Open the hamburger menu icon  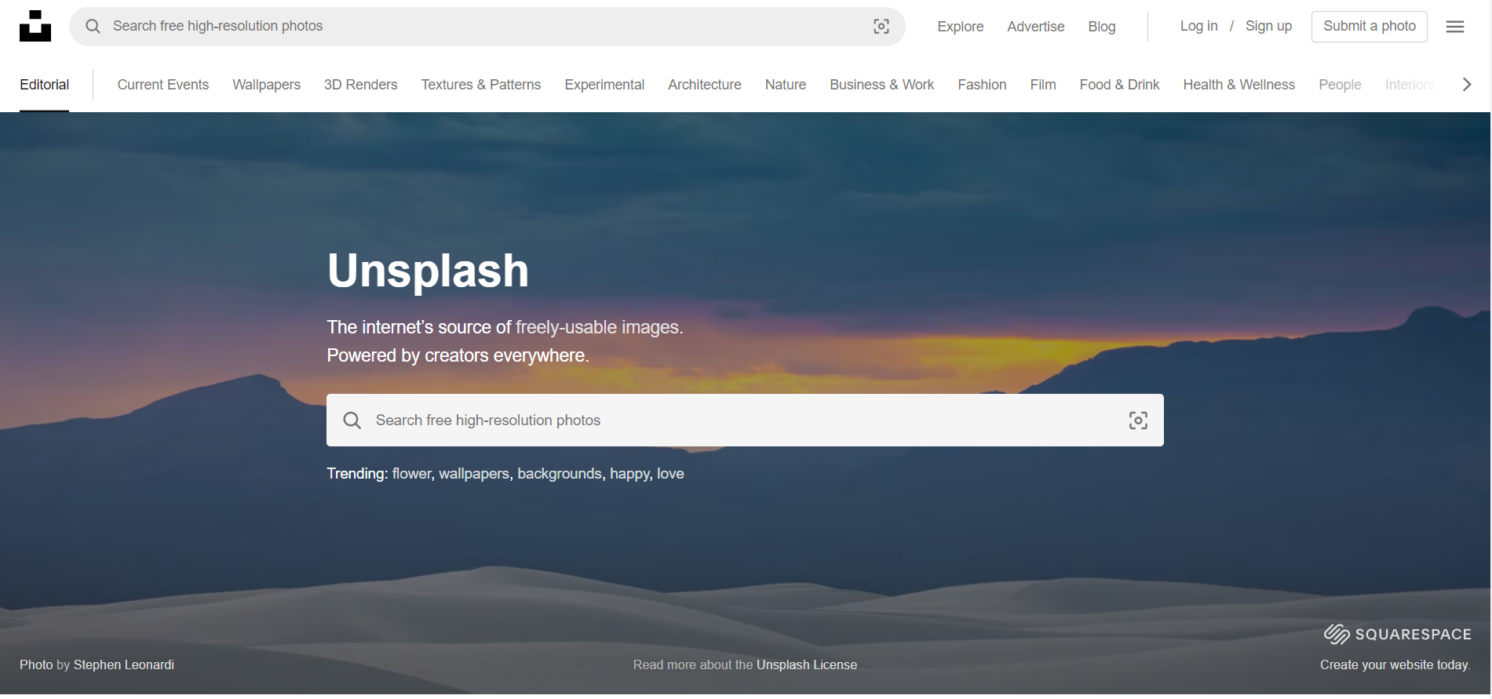click(x=1455, y=27)
